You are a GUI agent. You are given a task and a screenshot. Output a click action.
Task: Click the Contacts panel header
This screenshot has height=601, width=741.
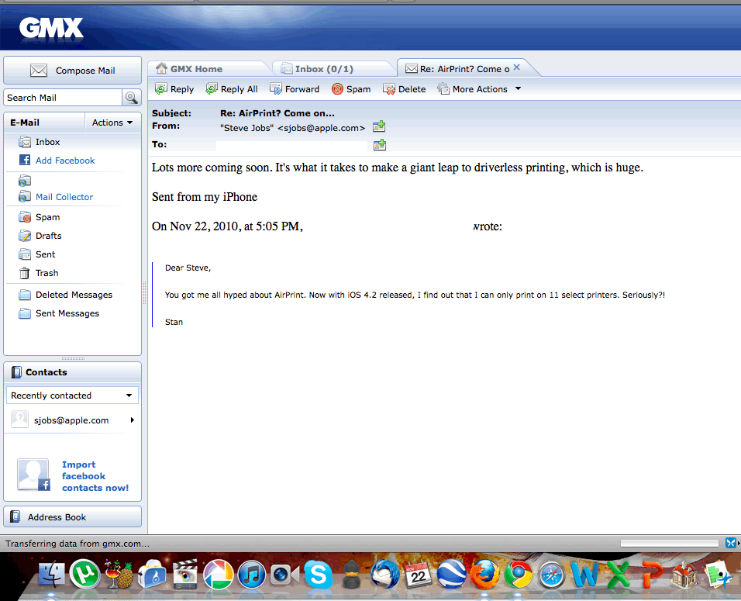click(x=72, y=372)
